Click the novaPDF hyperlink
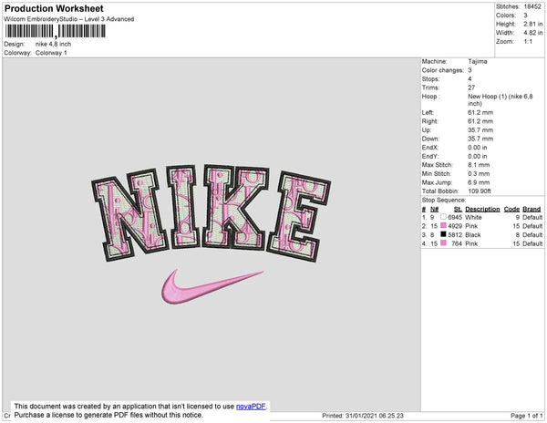The image size is (547, 423). tap(251, 407)
